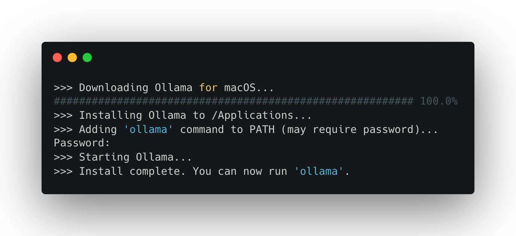Viewport: 516px width, 236px height.
Task: Click the '>>>' prompt before Starting Ollama
Action: (63, 157)
